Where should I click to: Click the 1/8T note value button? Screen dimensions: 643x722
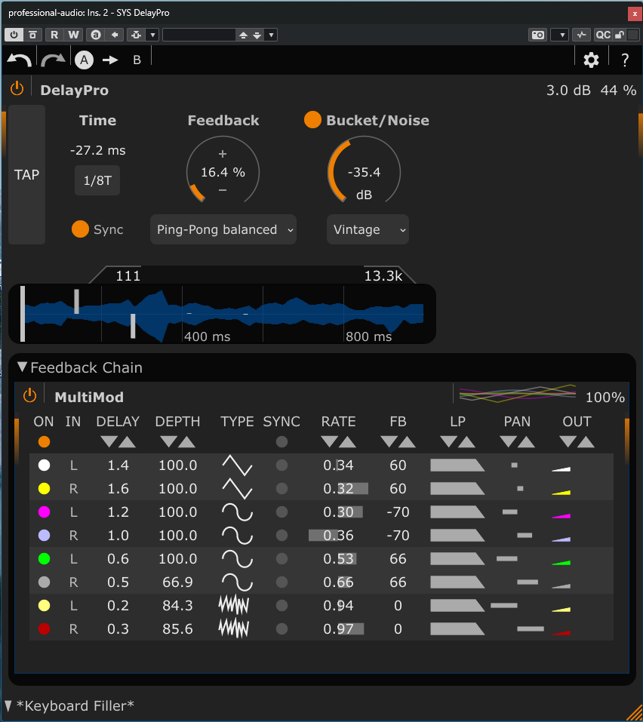coord(97,181)
